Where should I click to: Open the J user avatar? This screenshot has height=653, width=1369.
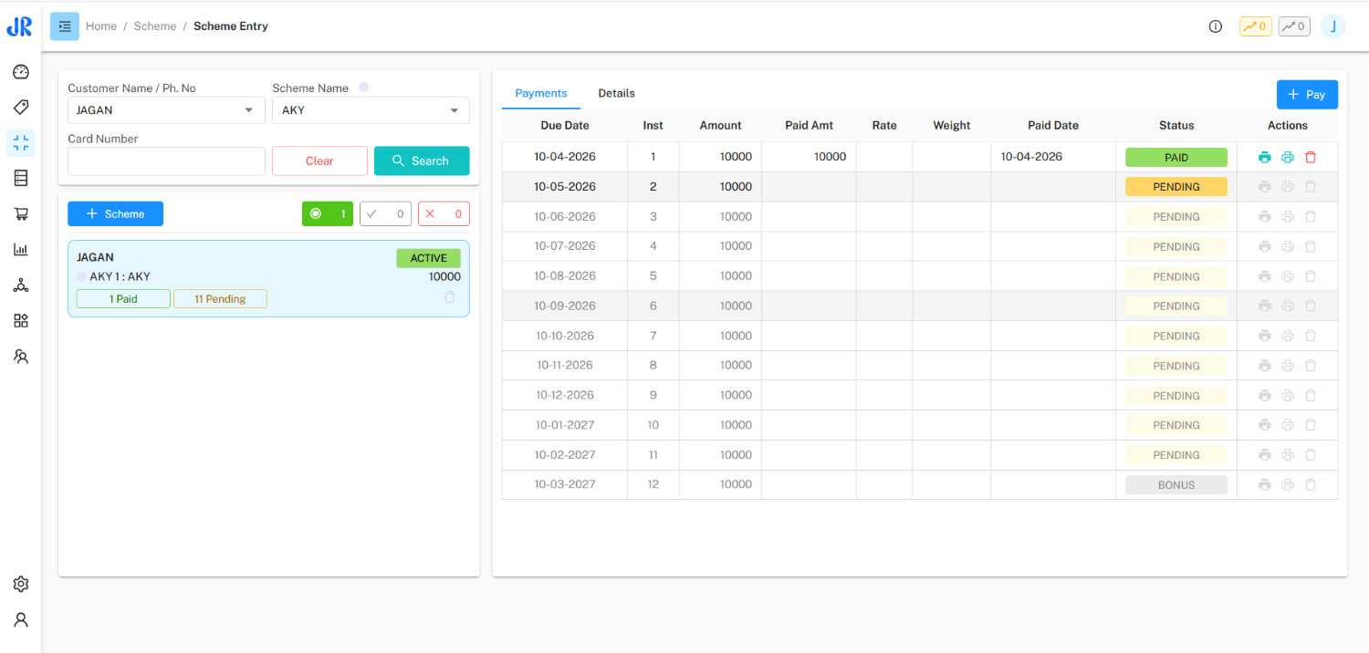pos(1333,26)
